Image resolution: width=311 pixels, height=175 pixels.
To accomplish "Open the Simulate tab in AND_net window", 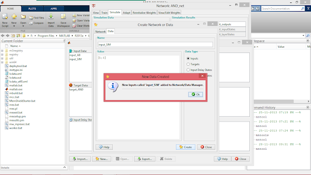I will [x=115, y=12].
